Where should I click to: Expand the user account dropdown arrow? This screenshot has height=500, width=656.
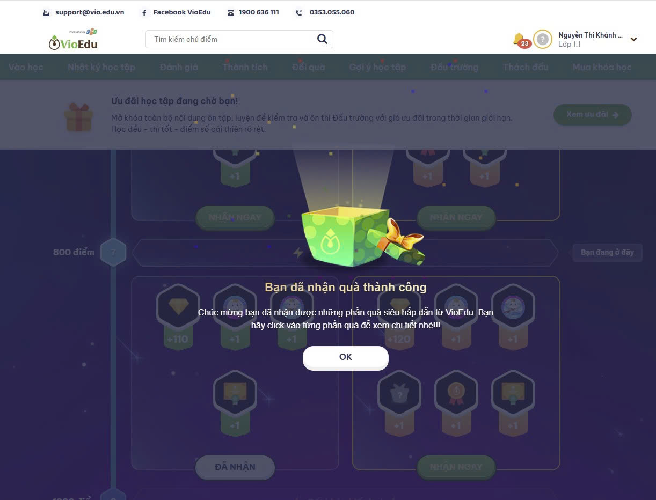(x=633, y=39)
